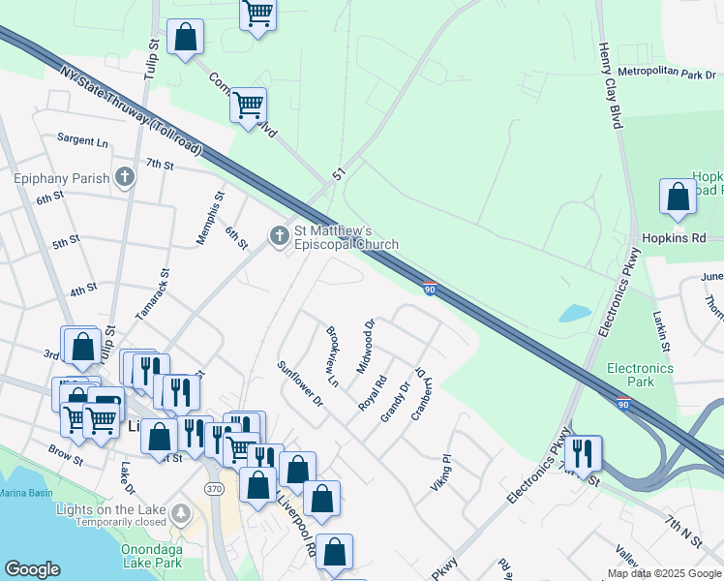Select the Electronics Park label
This screenshot has width=724, height=581.
(x=639, y=375)
